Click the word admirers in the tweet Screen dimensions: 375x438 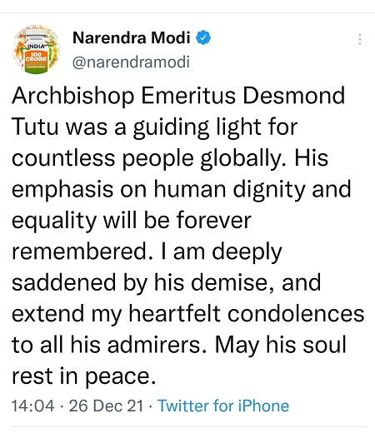click(154, 345)
